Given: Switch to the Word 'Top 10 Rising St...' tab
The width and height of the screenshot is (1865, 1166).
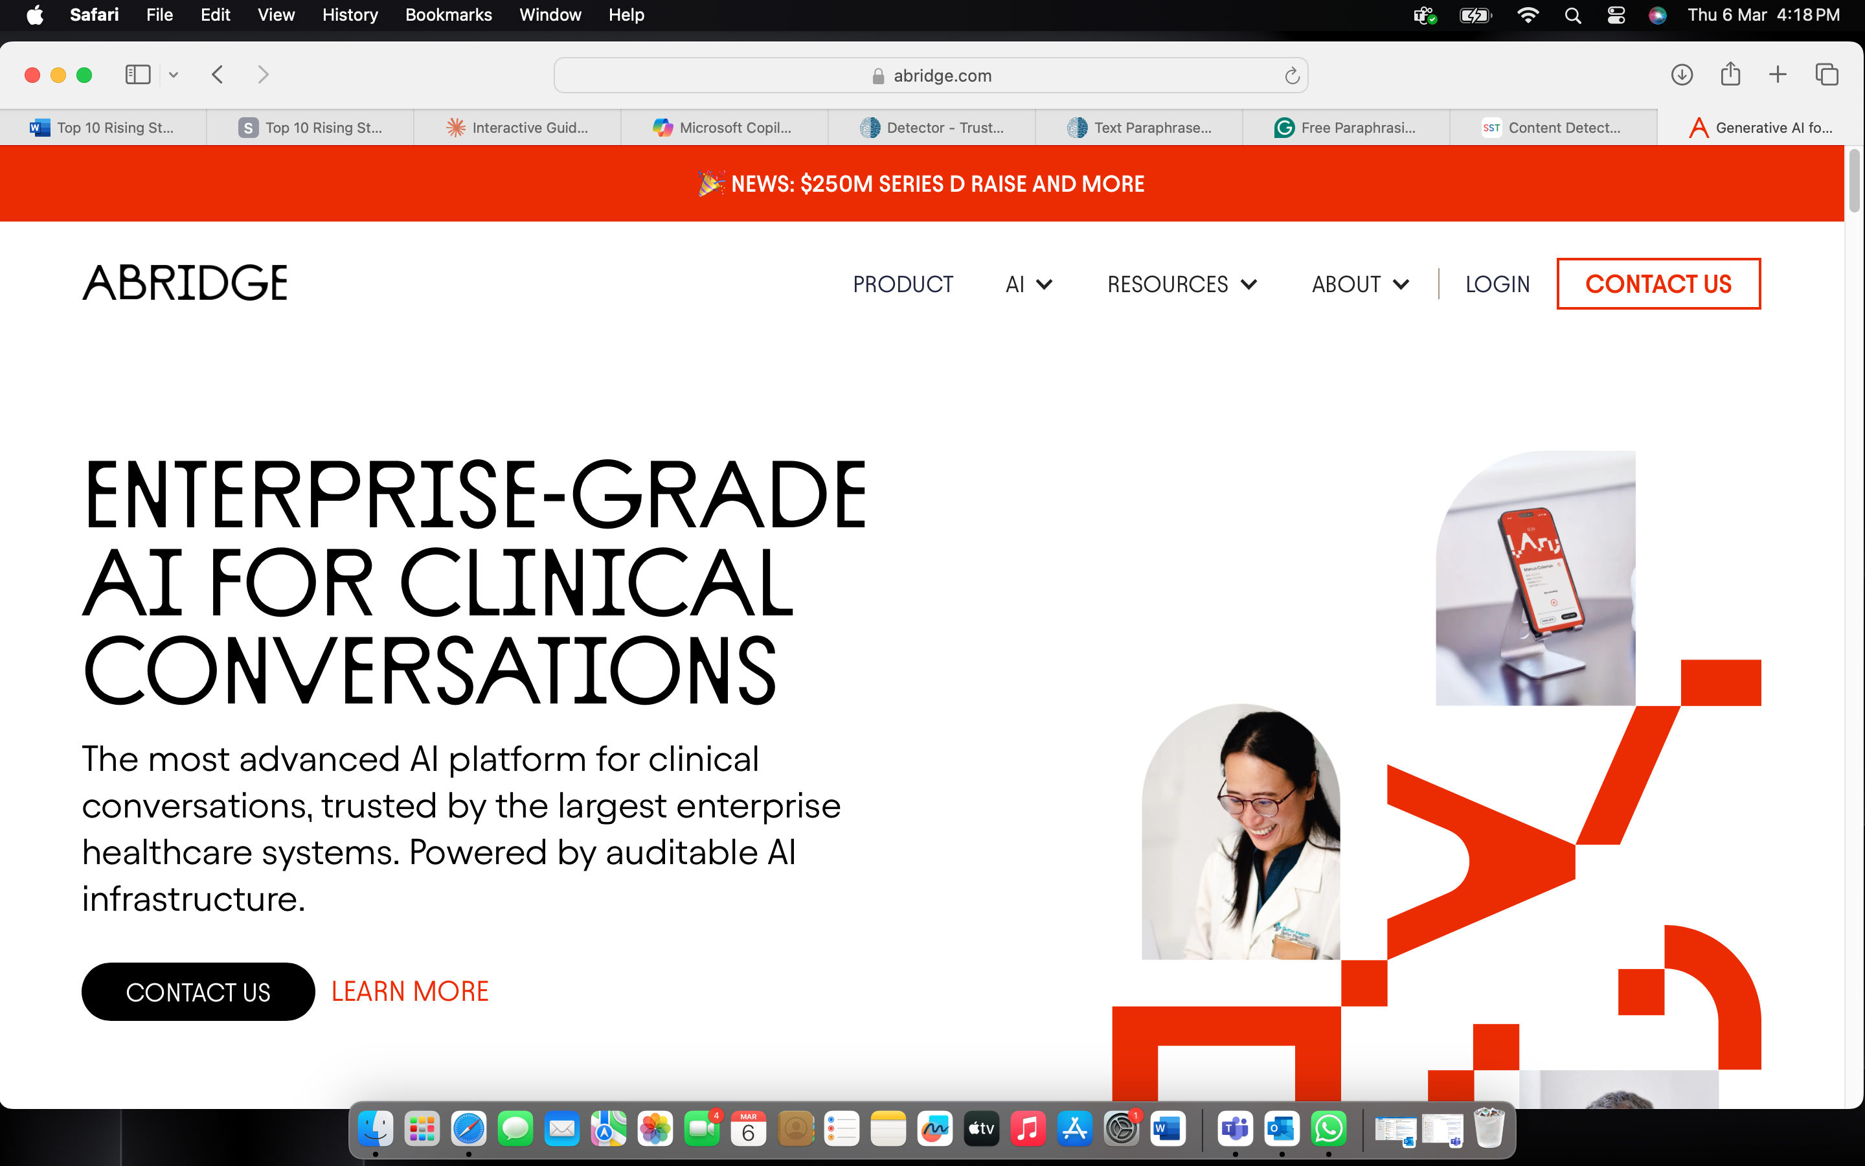Looking at the screenshot, I should (x=103, y=127).
